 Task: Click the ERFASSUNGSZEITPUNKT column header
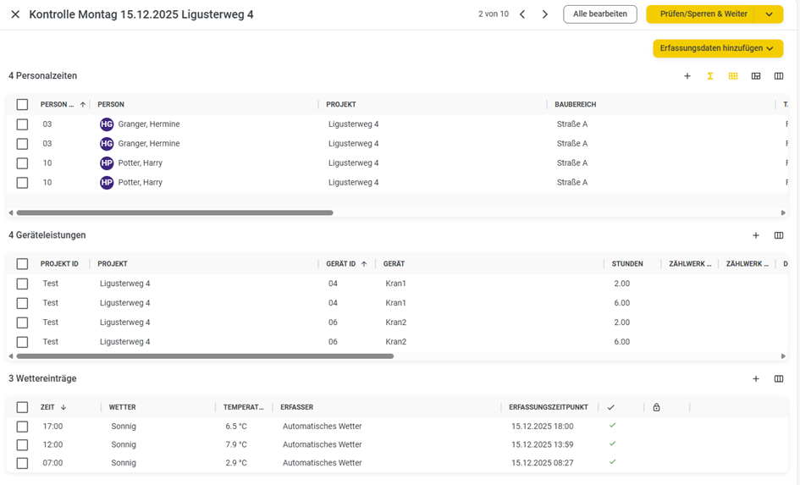coord(549,407)
